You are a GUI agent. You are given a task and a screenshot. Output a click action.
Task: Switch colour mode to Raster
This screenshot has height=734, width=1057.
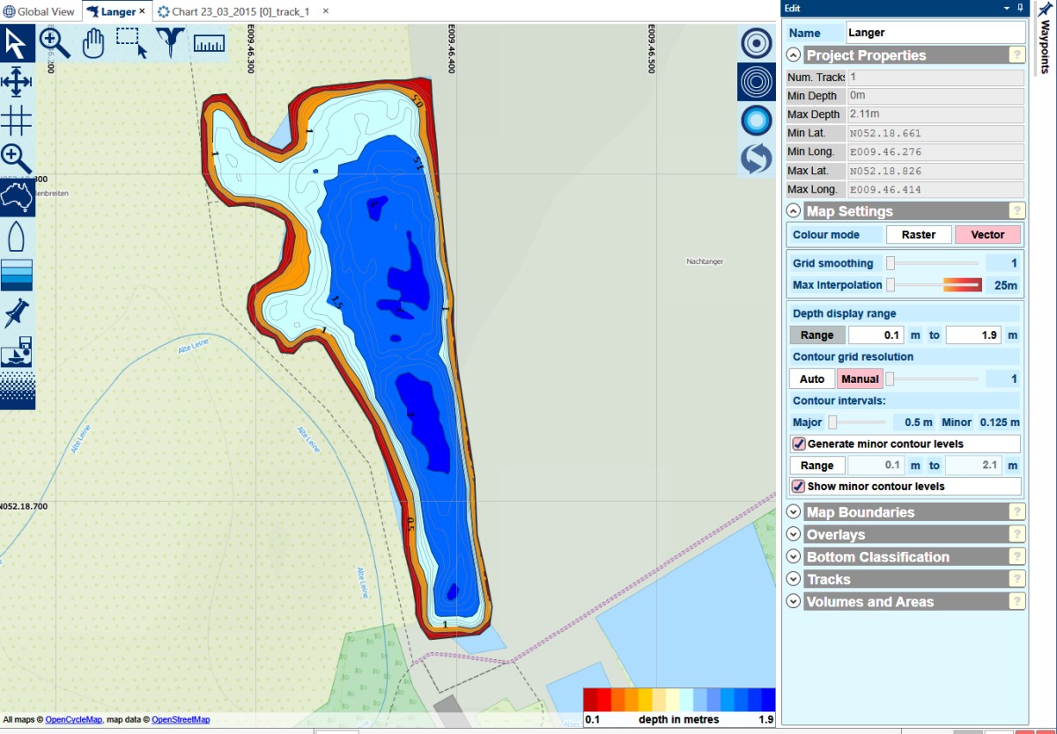pos(919,235)
